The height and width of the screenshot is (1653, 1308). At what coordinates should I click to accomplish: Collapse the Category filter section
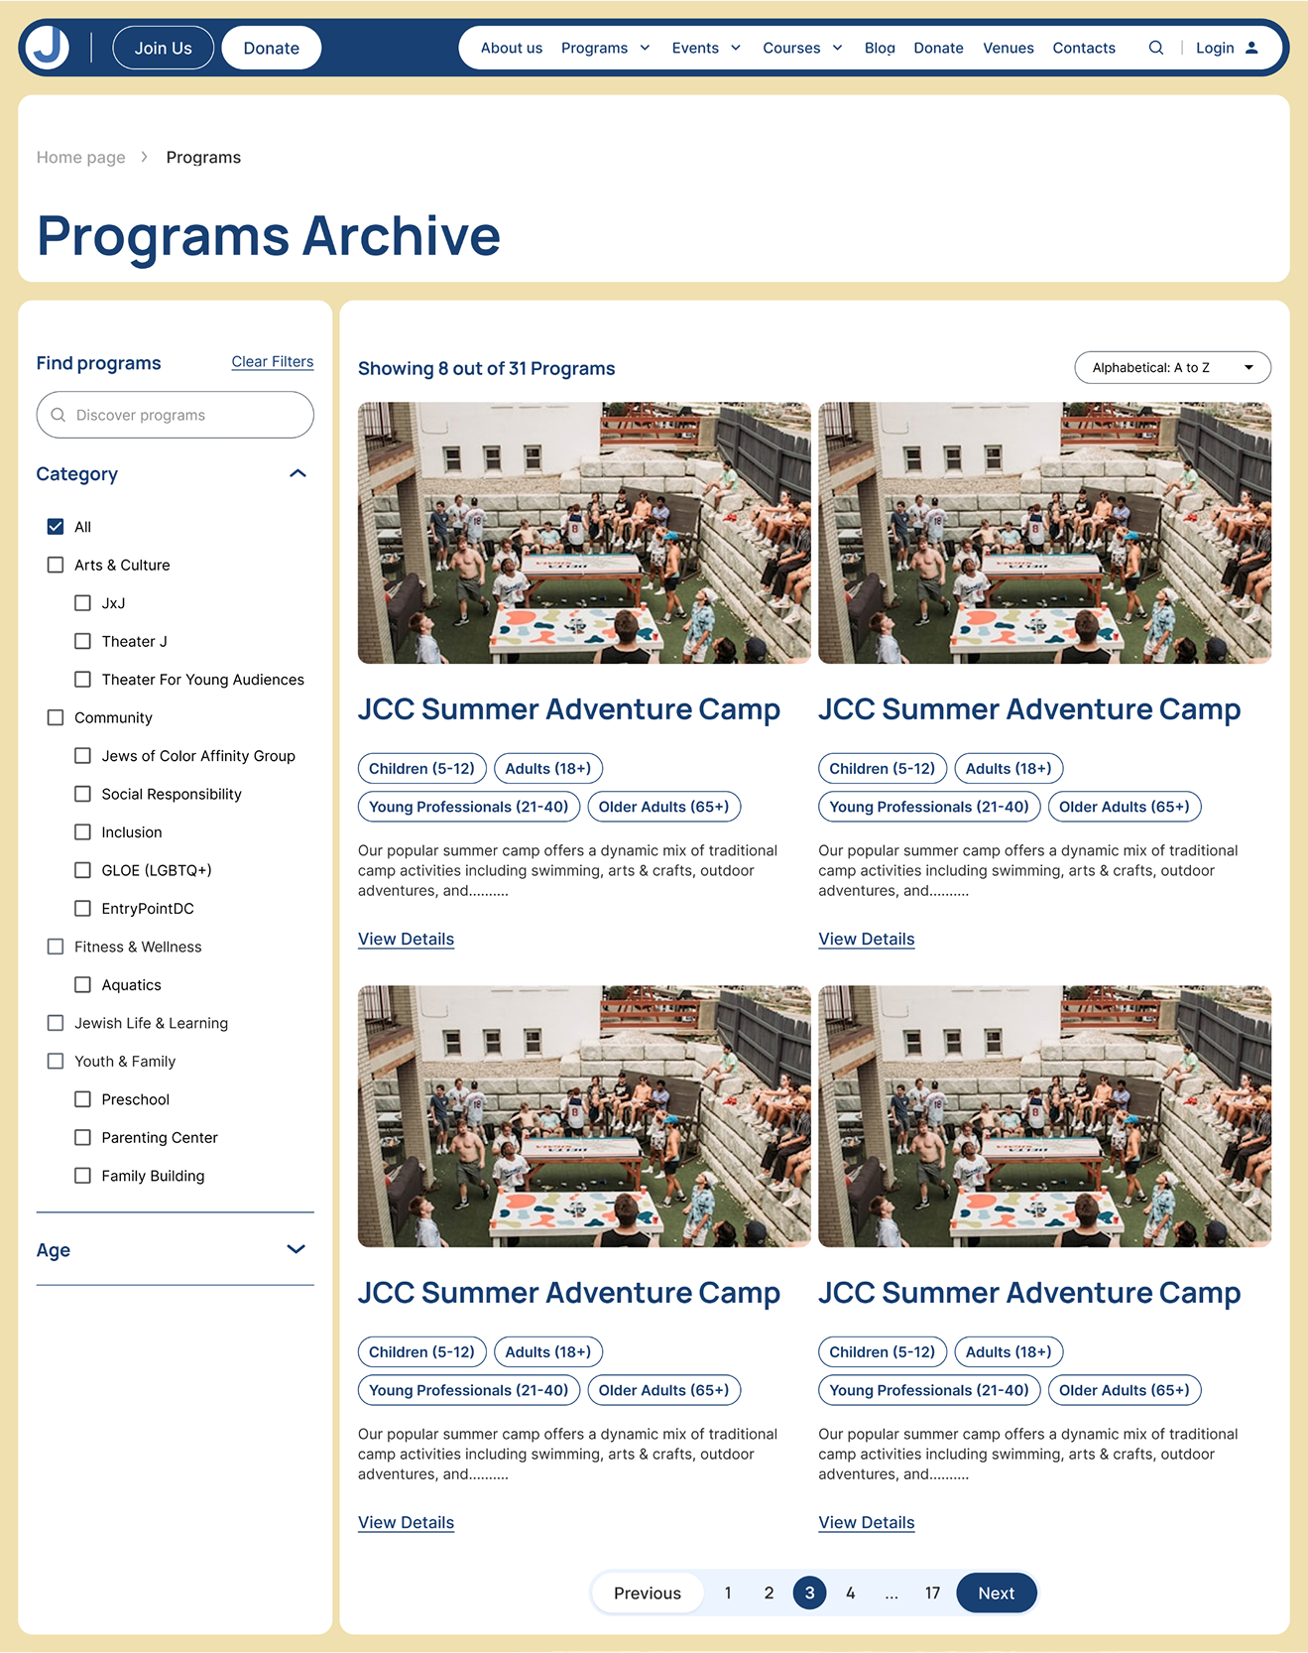297,473
